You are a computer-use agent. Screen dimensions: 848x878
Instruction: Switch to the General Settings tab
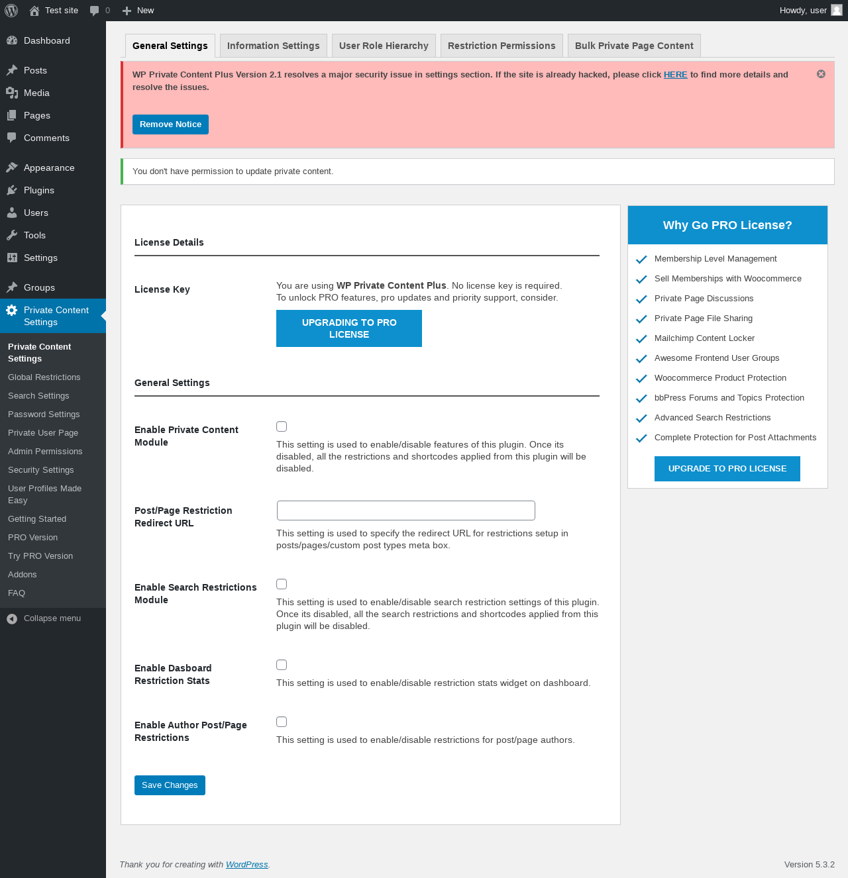click(170, 46)
